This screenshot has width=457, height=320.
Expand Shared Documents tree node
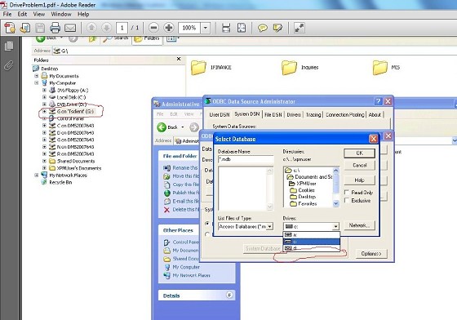44,161
